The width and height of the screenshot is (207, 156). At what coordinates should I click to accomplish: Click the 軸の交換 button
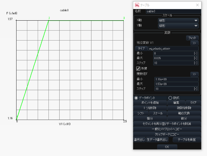click(x=184, y=113)
